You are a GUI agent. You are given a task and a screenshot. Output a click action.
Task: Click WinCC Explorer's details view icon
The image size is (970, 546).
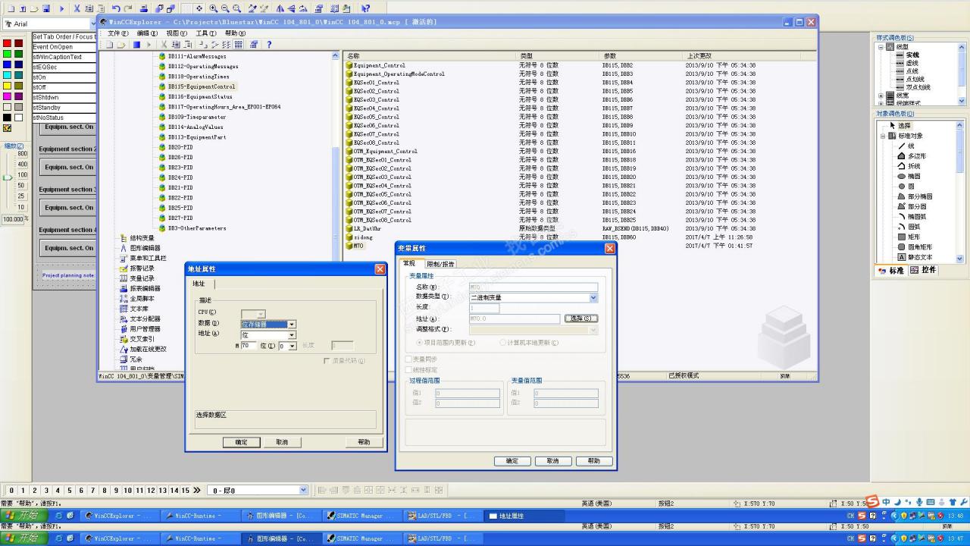coord(238,45)
